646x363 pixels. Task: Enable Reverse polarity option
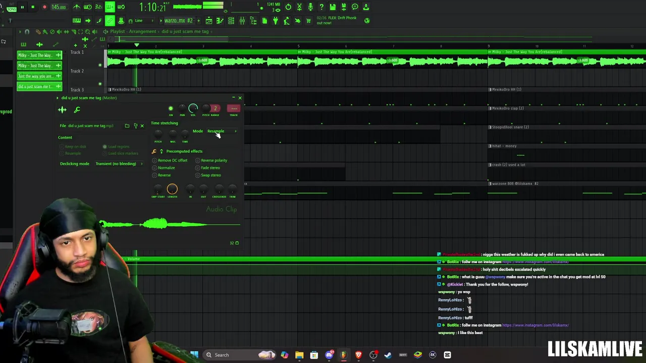click(x=211, y=160)
